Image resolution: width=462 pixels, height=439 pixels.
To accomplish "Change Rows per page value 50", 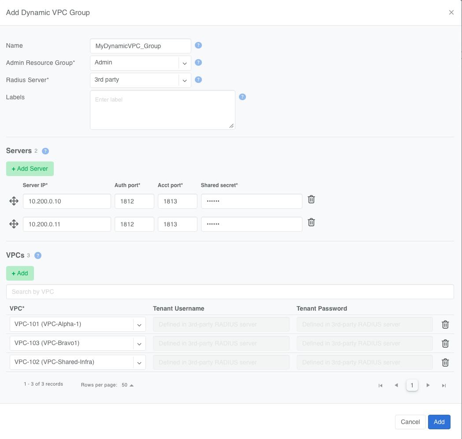I will pos(127,385).
